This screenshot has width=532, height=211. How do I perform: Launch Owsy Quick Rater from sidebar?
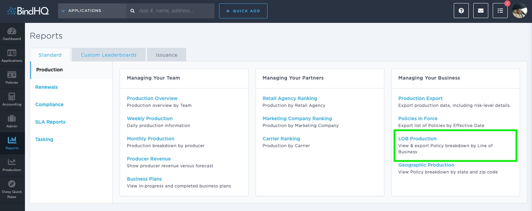click(x=12, y=189)
